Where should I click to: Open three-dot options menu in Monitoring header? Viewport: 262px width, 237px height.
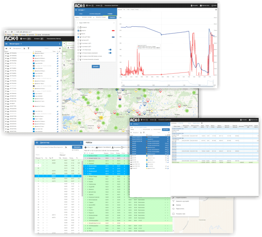pyautogui.click(x=60, y=44)
